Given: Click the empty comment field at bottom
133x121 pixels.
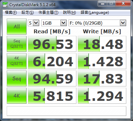Looking at the screenshot, I should (x=66, y=111).
